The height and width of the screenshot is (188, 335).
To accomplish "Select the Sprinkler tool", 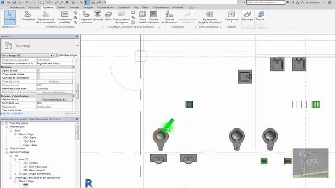I will click(98, 16).
